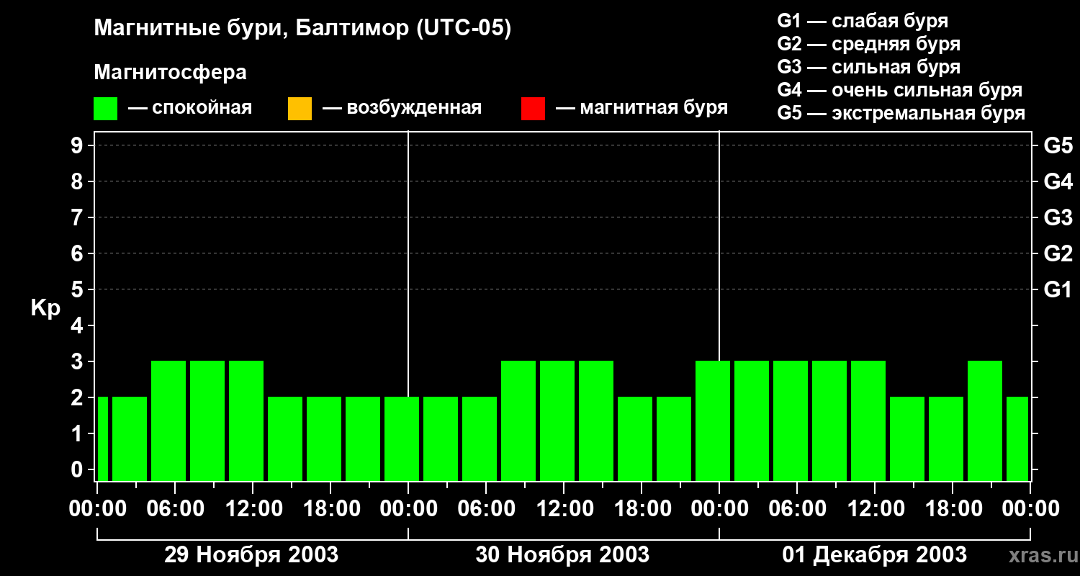The height and width of the screenshot is (576, 1080).
Task: Click the G5 label on the right axis
Action: coord(1058,145)
